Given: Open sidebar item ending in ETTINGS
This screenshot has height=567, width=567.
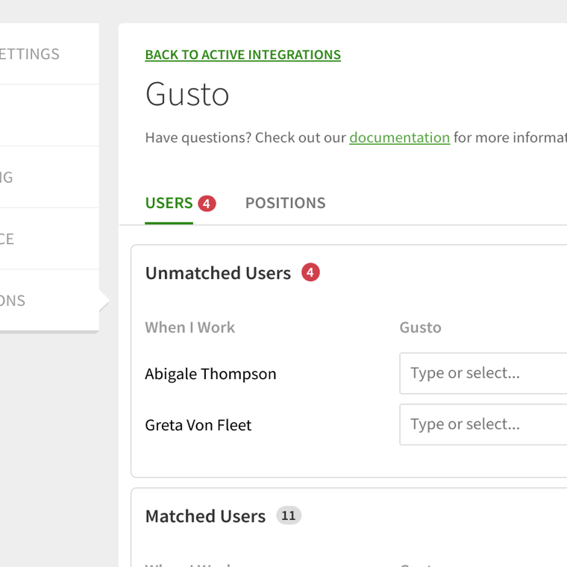Looking at the screenshot, I should coord(49,54).
